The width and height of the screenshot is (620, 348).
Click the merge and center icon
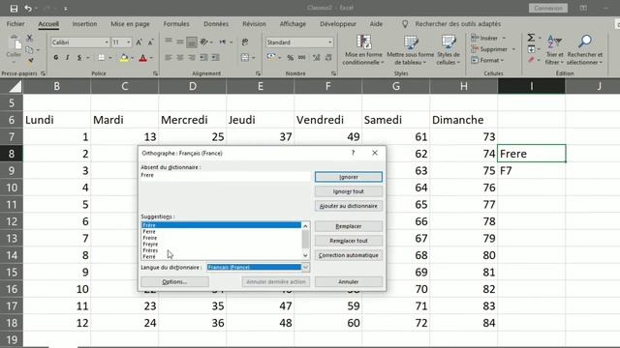pyautogui.click(x=245, y=58)
